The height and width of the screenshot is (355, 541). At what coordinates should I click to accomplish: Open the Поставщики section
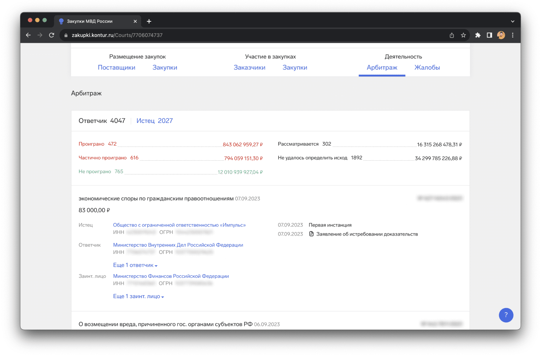click(x=116, y=68)
